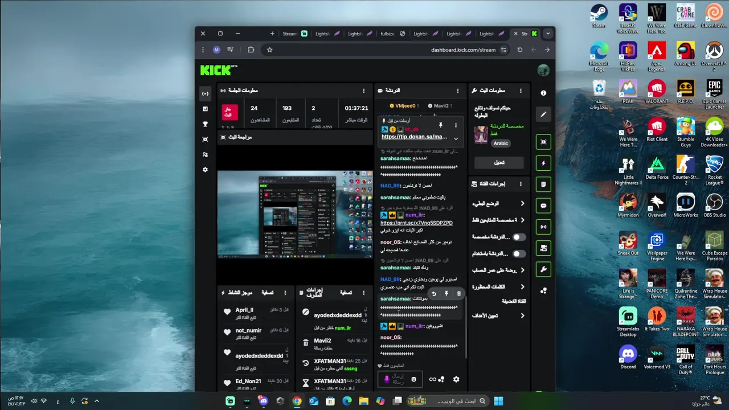Toggle the wrench stream info widget
729x410 pixels.
click(543, 269)
